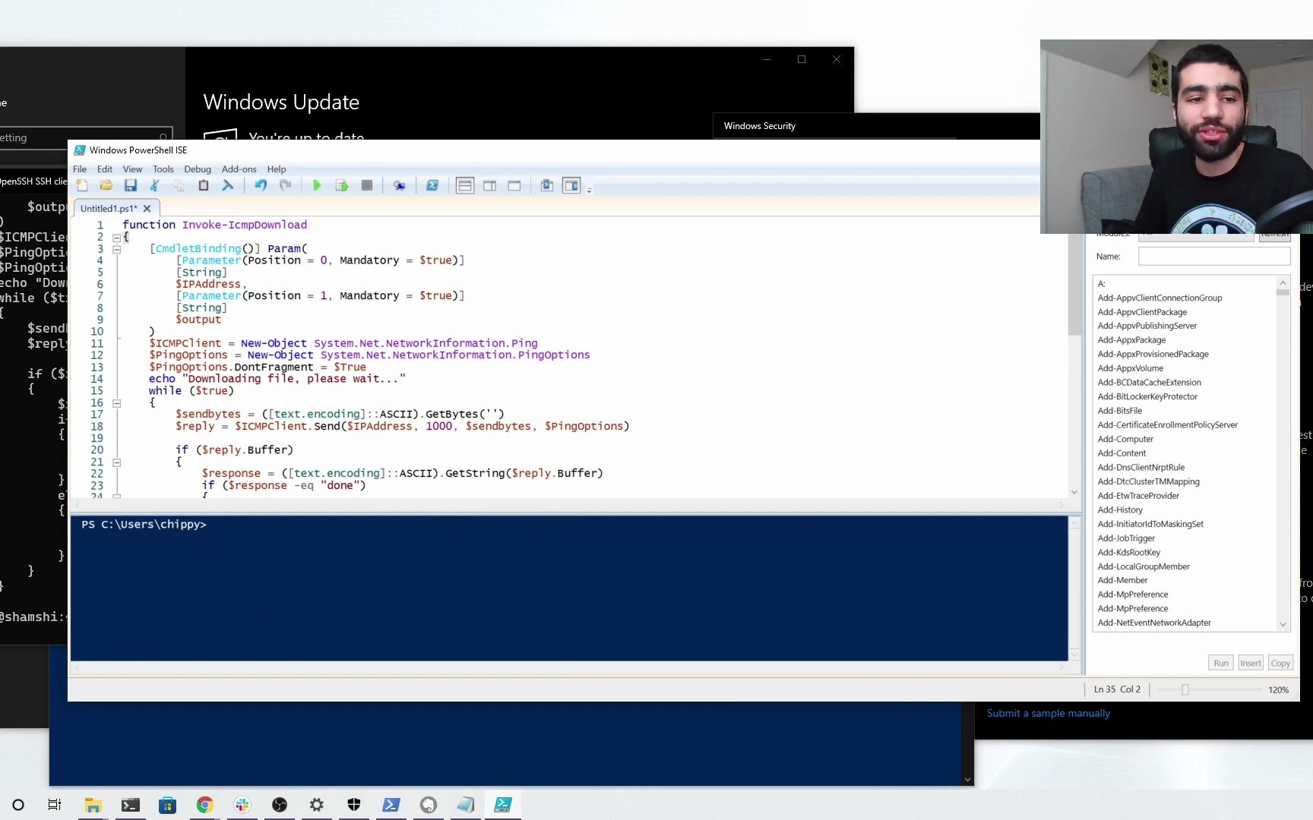Select Add-NetEventNetworkAdapter command entry
This screenshot has width=1313, height=820.
pyautogui.click(x=1154, y=623)
